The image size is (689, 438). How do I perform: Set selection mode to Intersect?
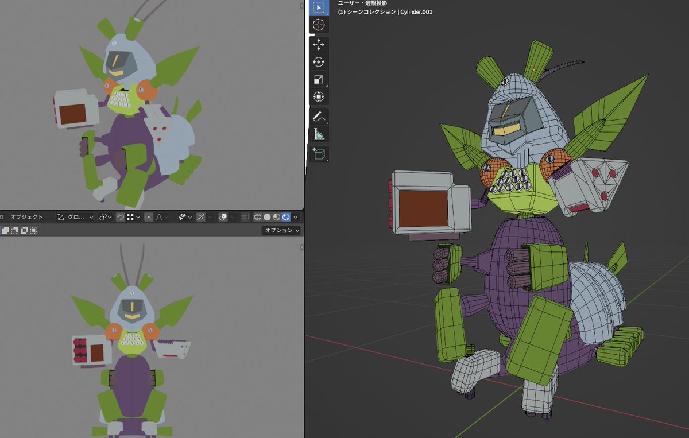coord(34,230)
